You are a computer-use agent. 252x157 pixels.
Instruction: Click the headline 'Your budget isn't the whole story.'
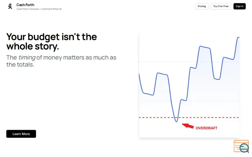[x=52, y=41]
